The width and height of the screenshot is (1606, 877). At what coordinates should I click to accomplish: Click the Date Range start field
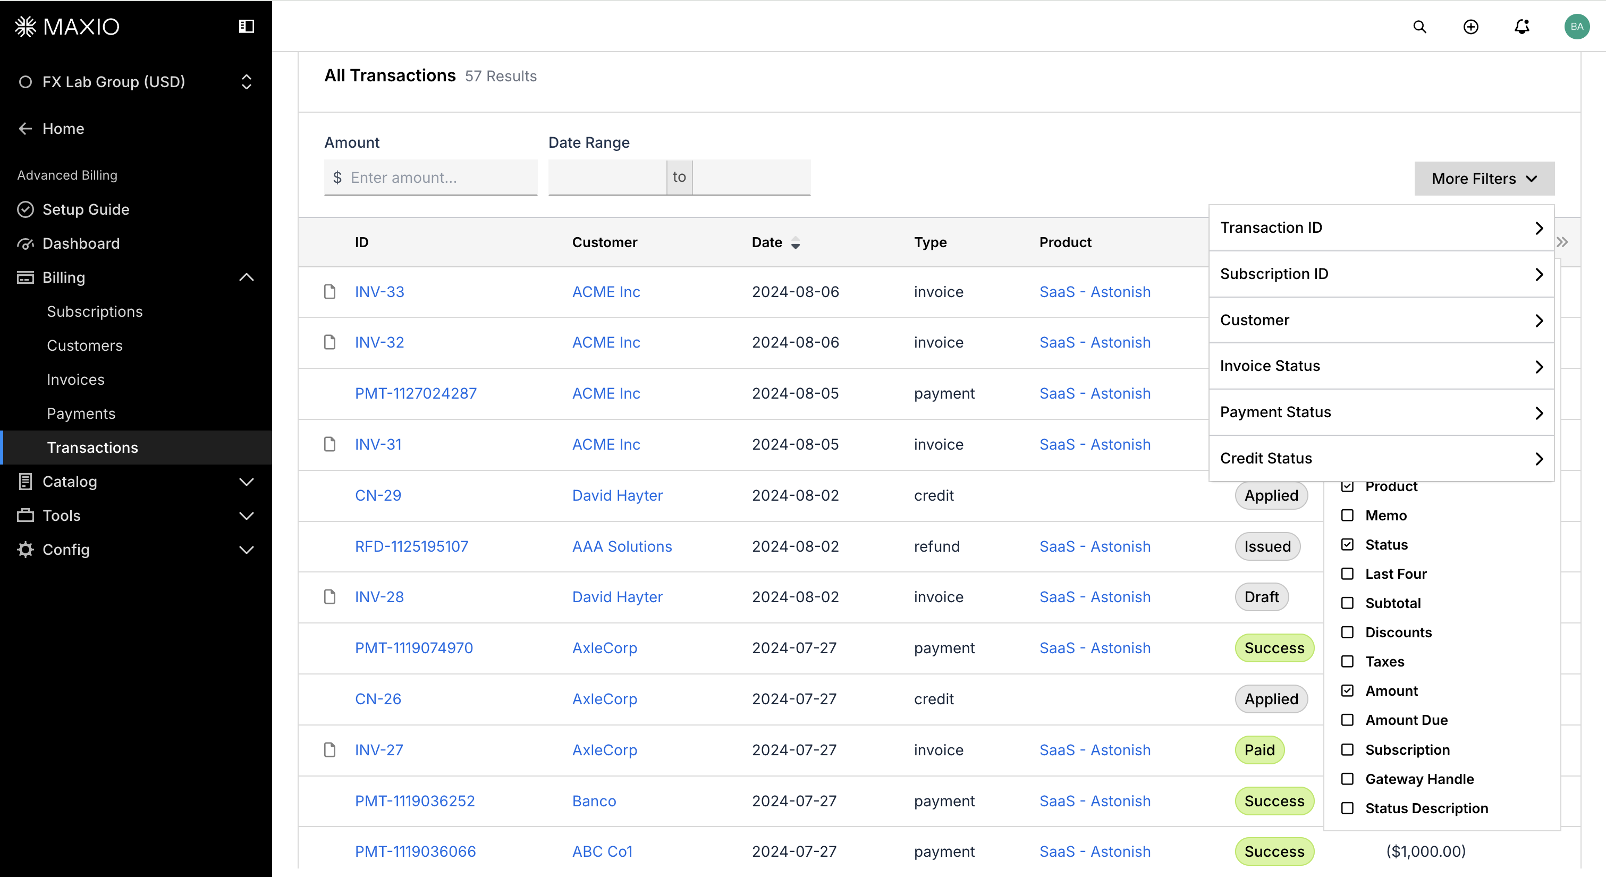(x=607, y=178)
